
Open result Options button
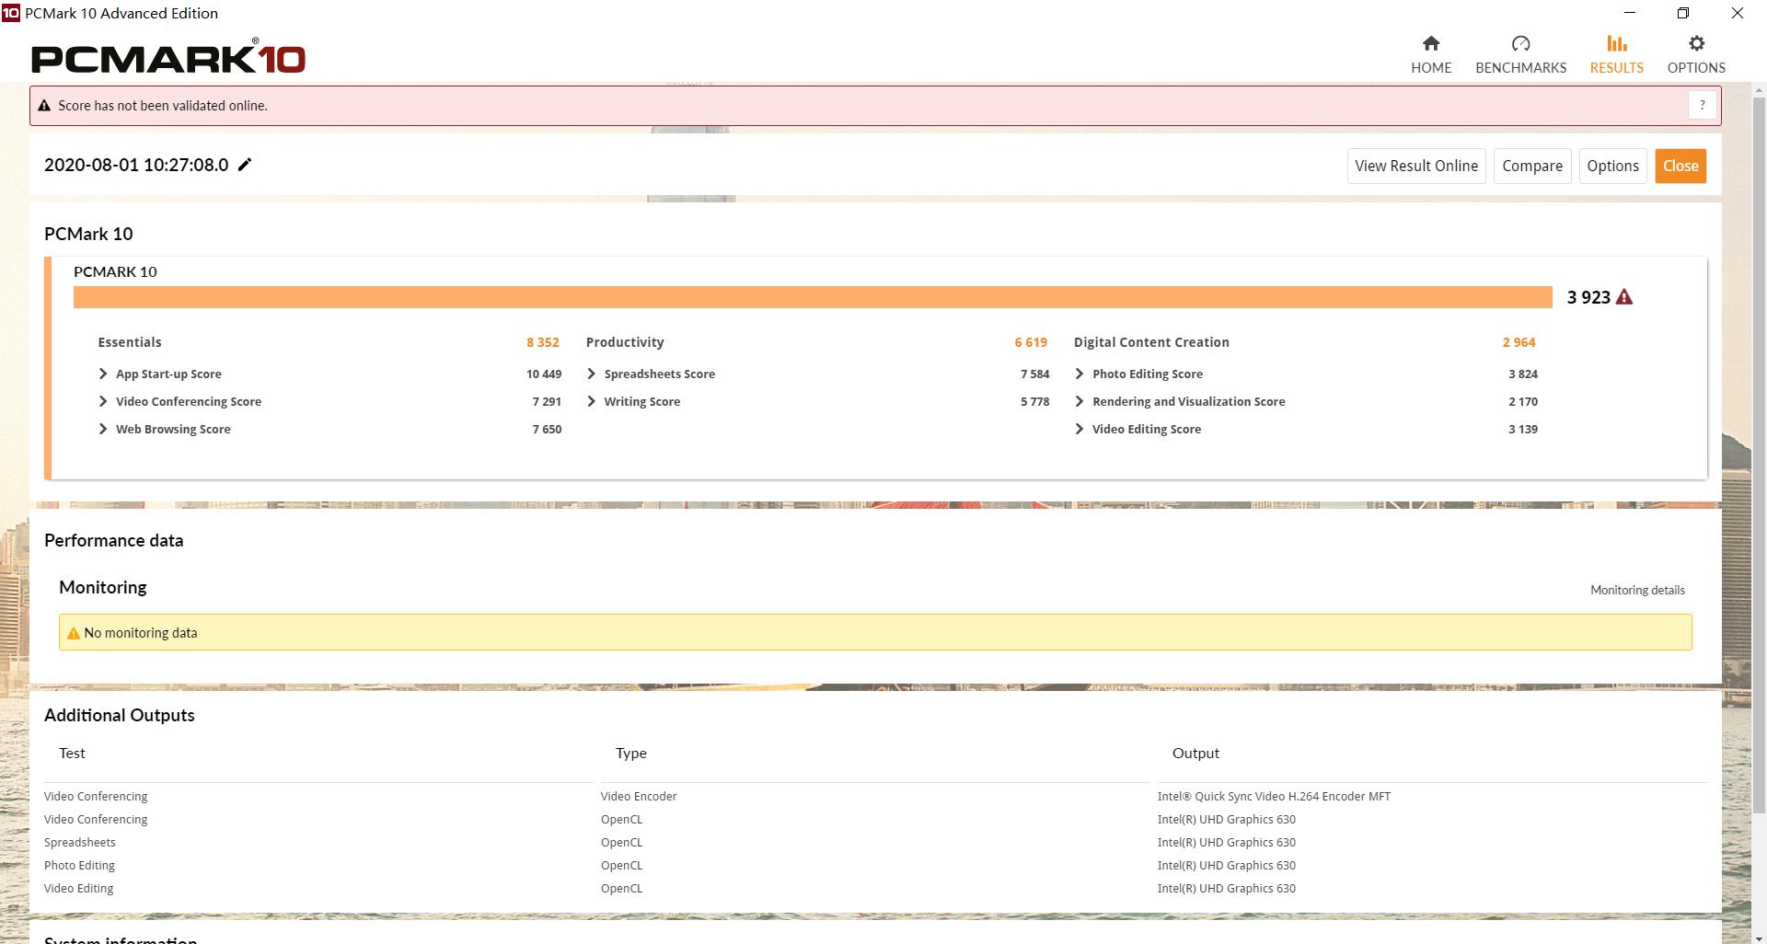click(x=1612, y=166)
